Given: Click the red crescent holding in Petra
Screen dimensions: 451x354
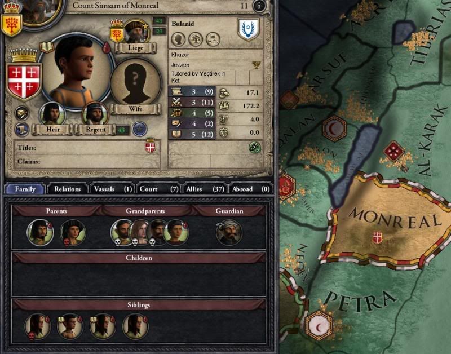Looking at the screenshot, I should (x=319, y=325).
